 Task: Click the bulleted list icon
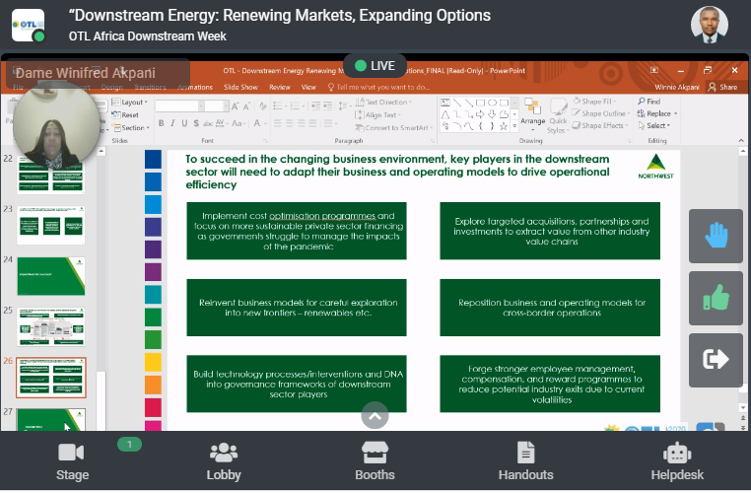point(280,106)
